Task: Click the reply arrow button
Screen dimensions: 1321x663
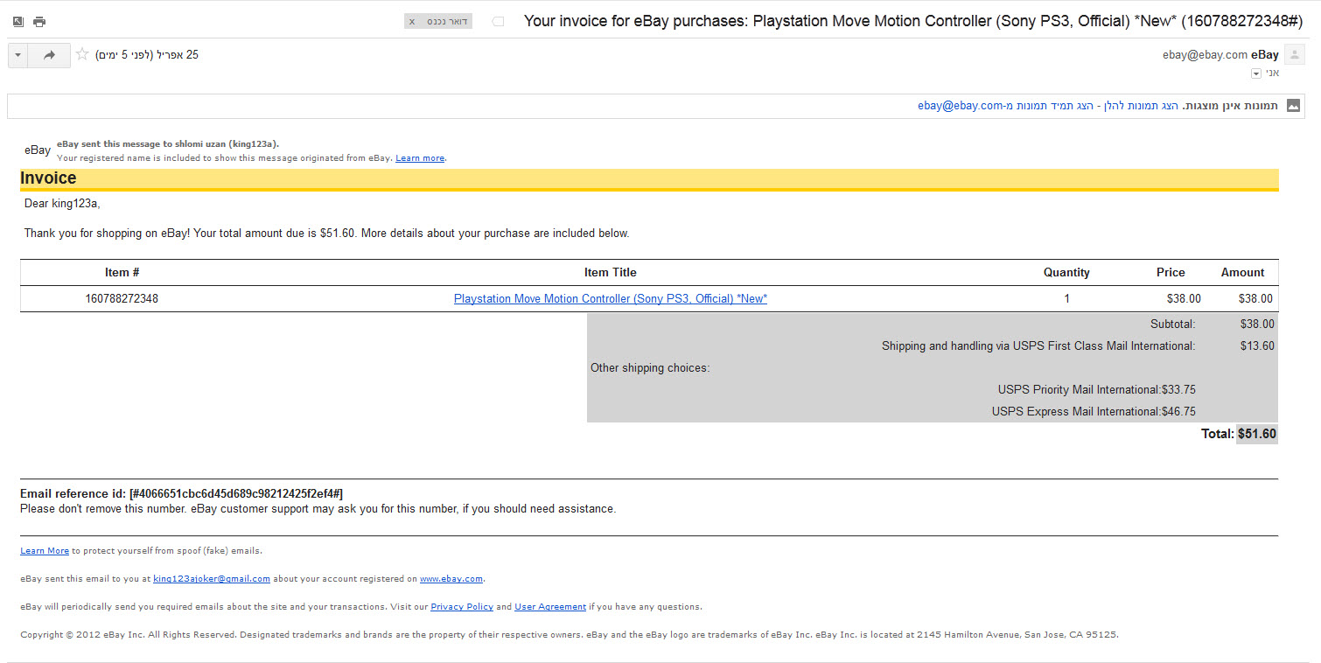Action: [50, 55]
